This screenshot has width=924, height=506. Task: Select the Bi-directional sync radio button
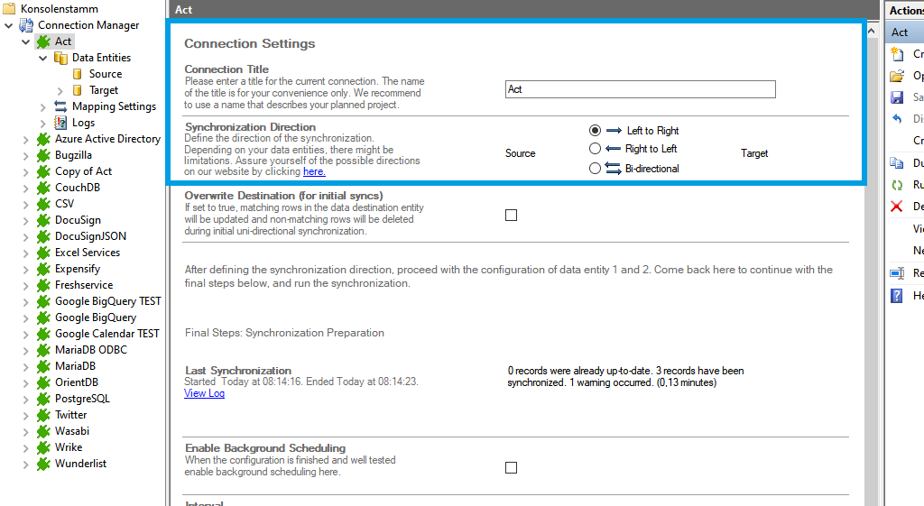pos(595,169)
